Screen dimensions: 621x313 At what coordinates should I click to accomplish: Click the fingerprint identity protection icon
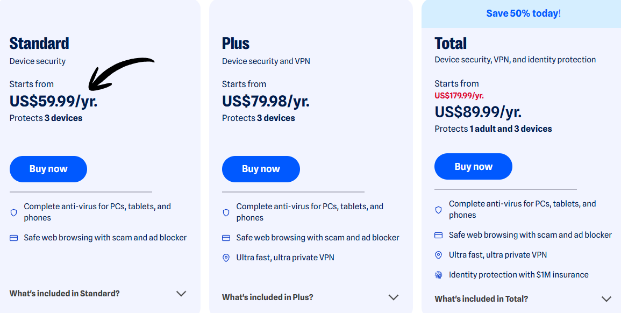pos(438,274)
